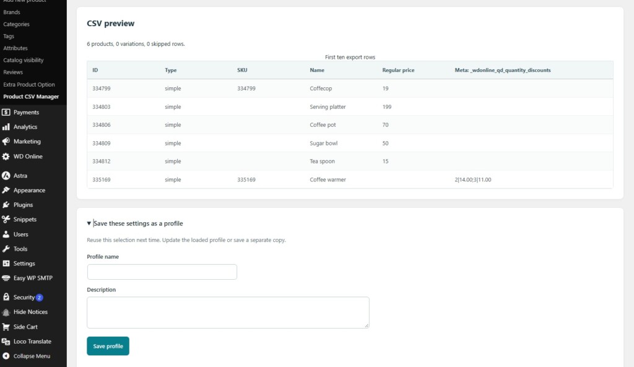
Task: Click the Side Cart shopping cart icon
Action: coord(6,327)
